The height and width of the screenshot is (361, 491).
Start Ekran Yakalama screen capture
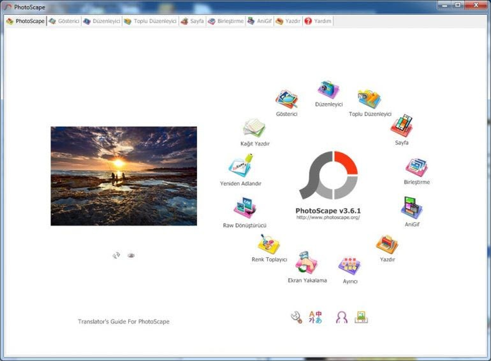pyautogui.click(x=306, y=263)
